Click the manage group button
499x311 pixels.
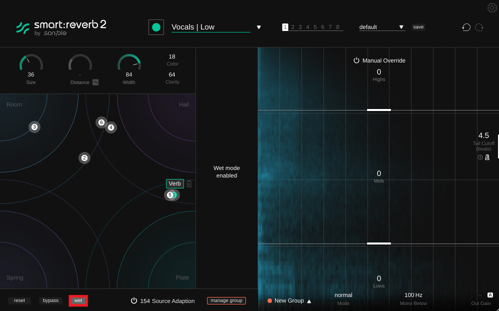click(226, 300)
